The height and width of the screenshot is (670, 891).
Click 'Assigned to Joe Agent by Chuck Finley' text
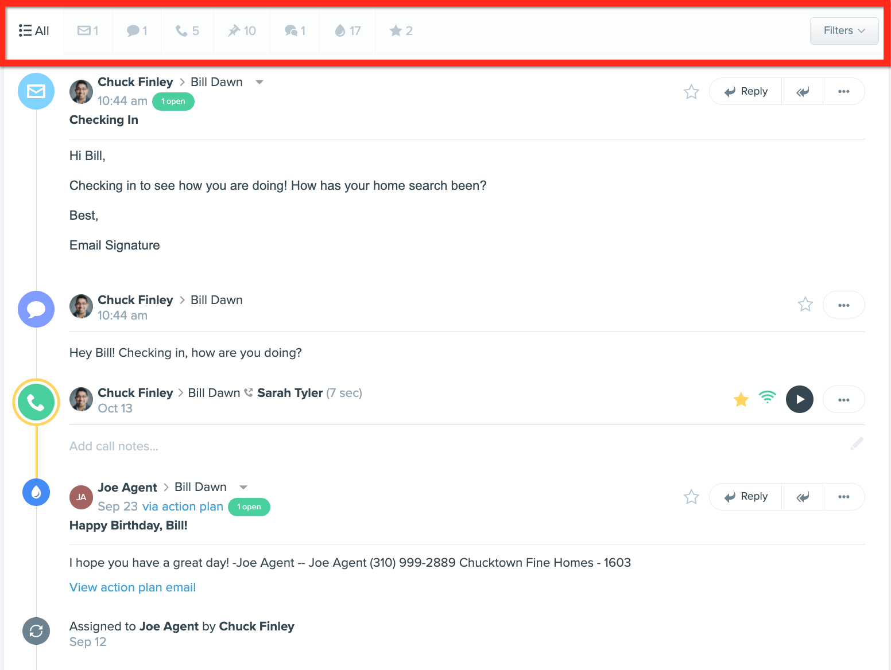click(182, 626)
